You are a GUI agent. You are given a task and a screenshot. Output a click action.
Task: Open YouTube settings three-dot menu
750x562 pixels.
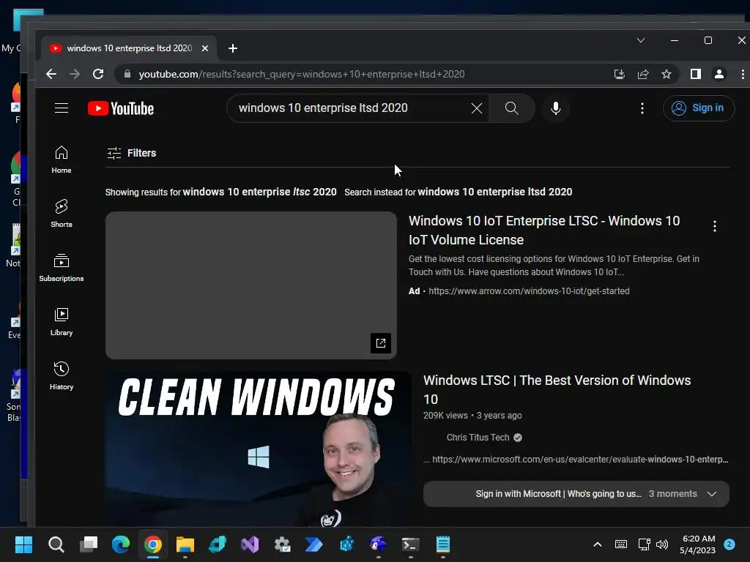[642, 108]
